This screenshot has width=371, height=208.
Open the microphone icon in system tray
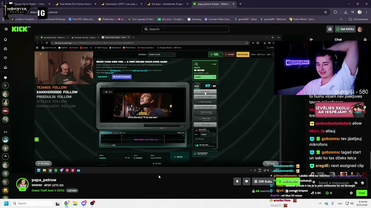[332, 203]
